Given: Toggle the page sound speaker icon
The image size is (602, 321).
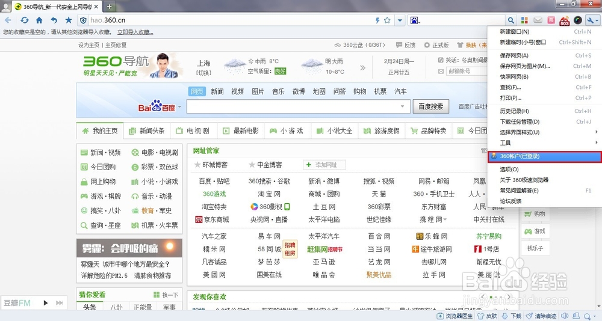Looking at the screenshot, I should (x=565, y=316).
